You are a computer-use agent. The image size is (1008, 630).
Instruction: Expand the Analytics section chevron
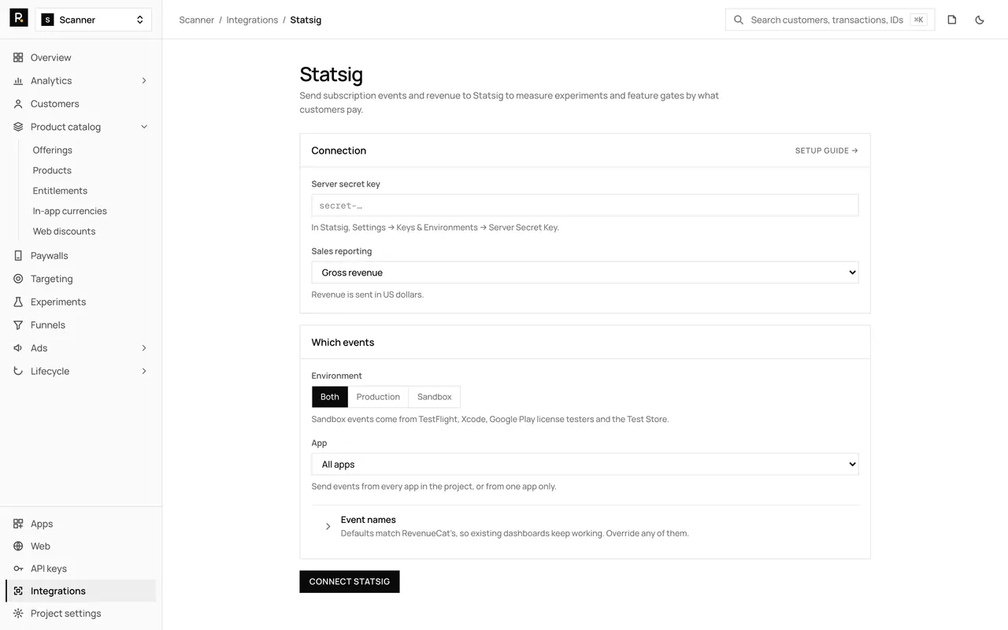(x=144, y=80)
